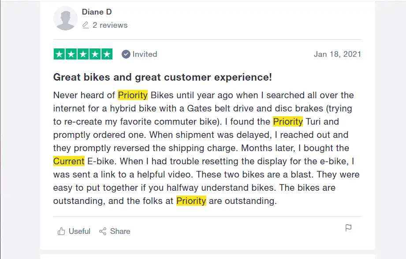406x259 pixels.
Task: Click Diane D's profile avatar picture
Action: click(65, 18)
